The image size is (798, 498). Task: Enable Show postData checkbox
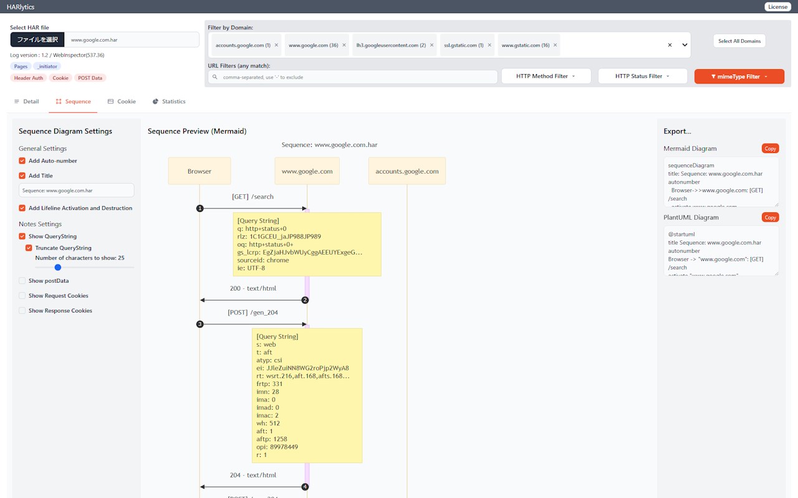[22, 281]
